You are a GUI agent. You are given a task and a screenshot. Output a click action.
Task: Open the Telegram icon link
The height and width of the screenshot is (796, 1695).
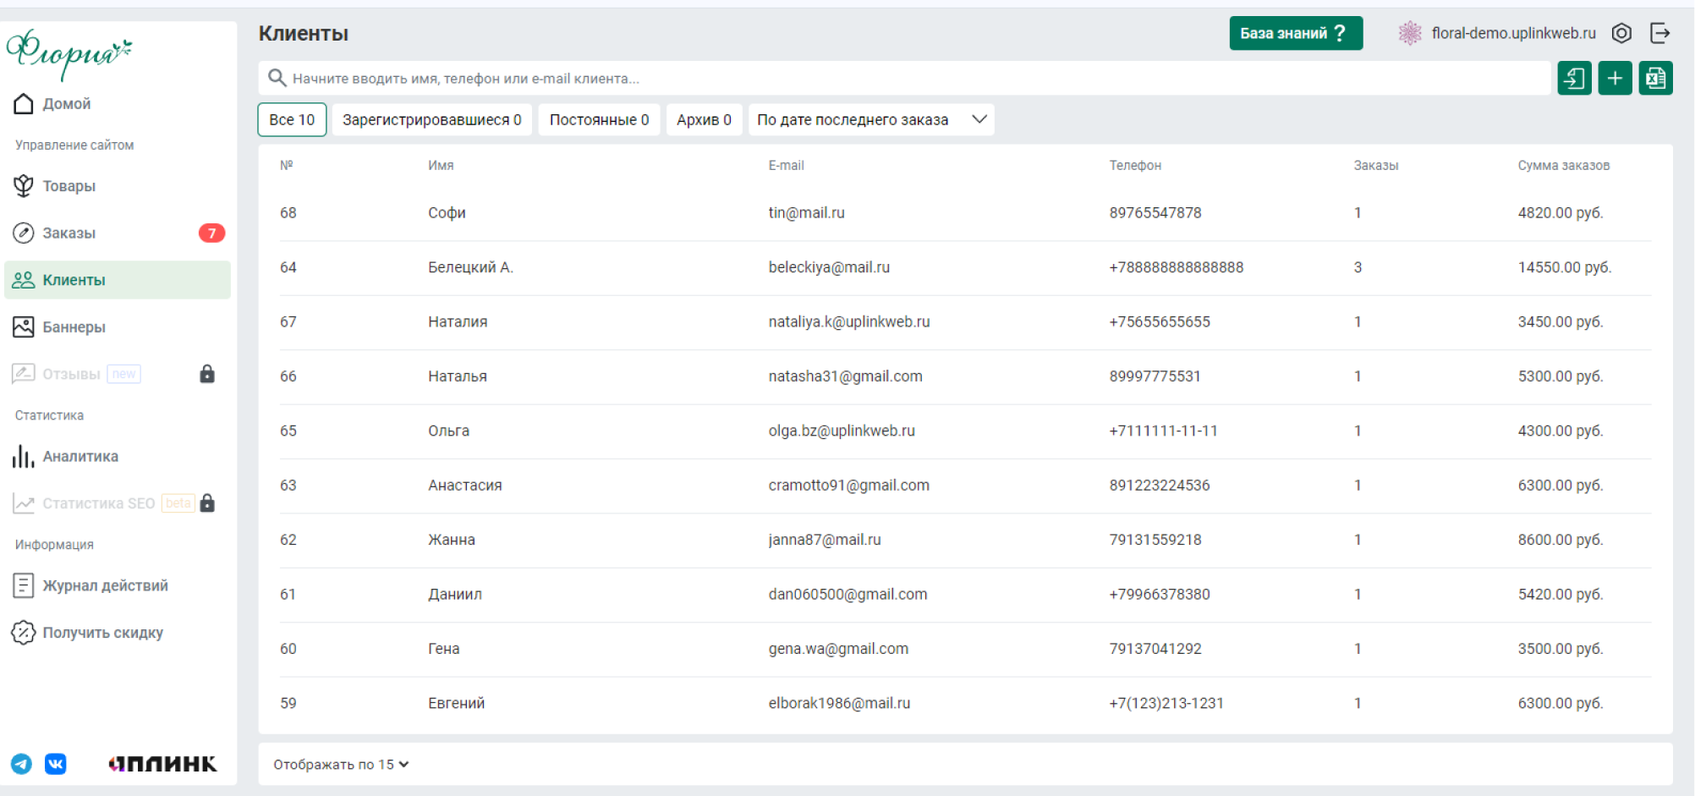21,764
